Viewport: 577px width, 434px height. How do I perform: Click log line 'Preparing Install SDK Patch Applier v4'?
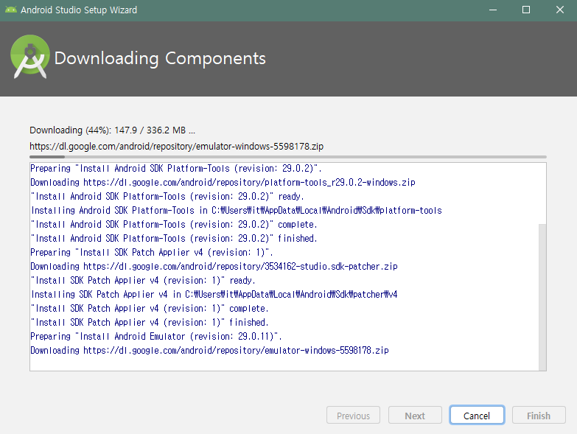pyautogui.click(x=152, y=252)
